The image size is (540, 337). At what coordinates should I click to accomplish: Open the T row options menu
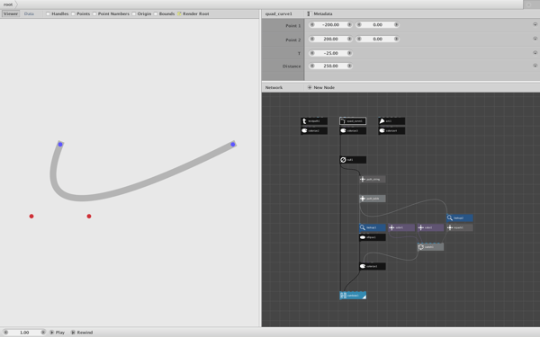pyautogui.click(x=535, y=53)
